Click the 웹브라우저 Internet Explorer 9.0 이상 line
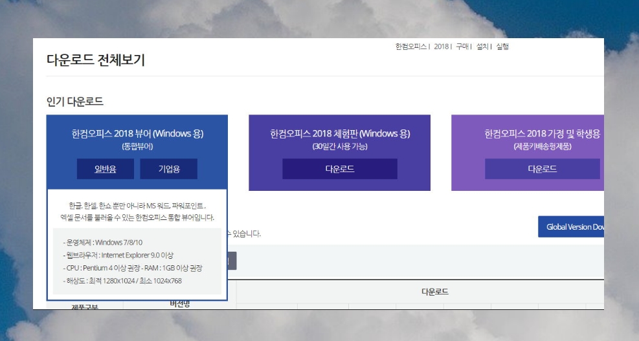639x341 pixels. point(118,255)
